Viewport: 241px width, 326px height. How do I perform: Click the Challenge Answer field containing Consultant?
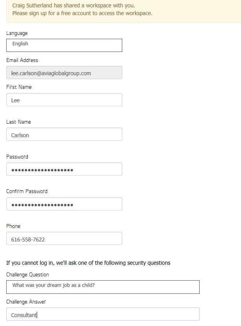click(x=103, y=314)
